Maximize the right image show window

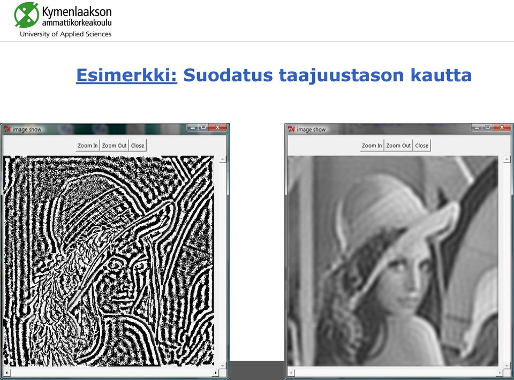tap(487, 127)
